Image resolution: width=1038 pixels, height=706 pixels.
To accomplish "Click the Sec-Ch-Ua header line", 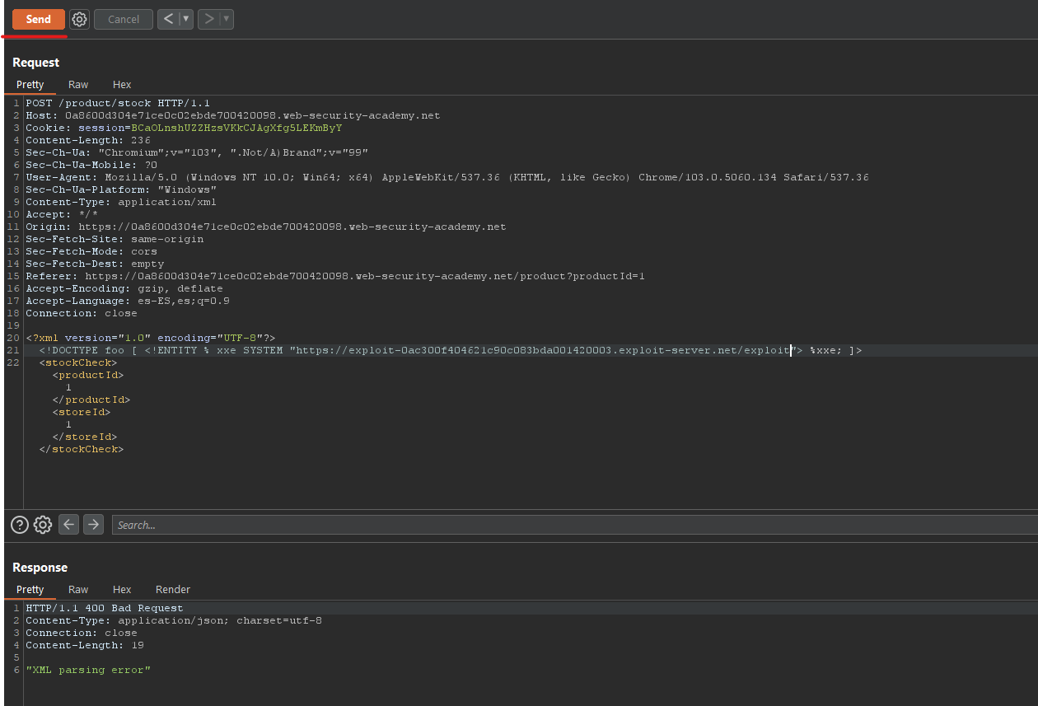I will [197, 152].
